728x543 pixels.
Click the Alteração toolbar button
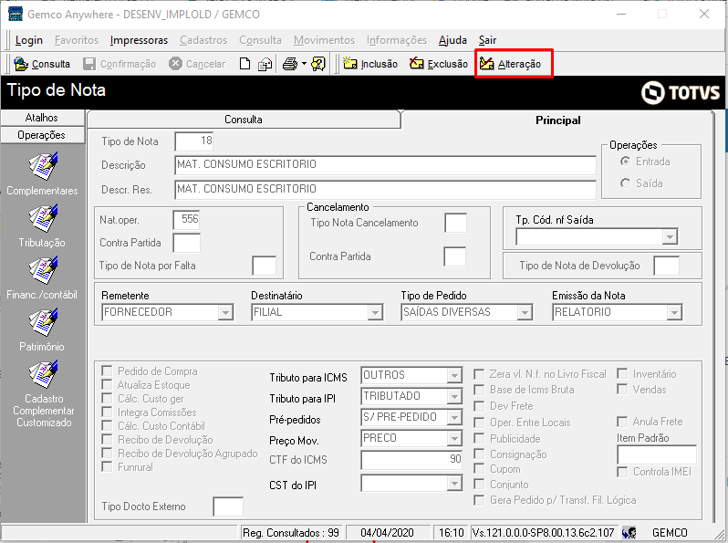point(510,64)
